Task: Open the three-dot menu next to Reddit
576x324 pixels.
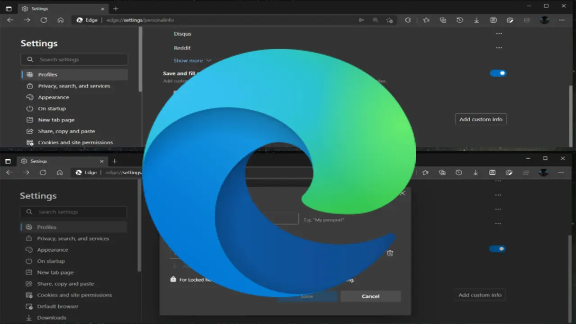Action: click(x=499, y=48)
